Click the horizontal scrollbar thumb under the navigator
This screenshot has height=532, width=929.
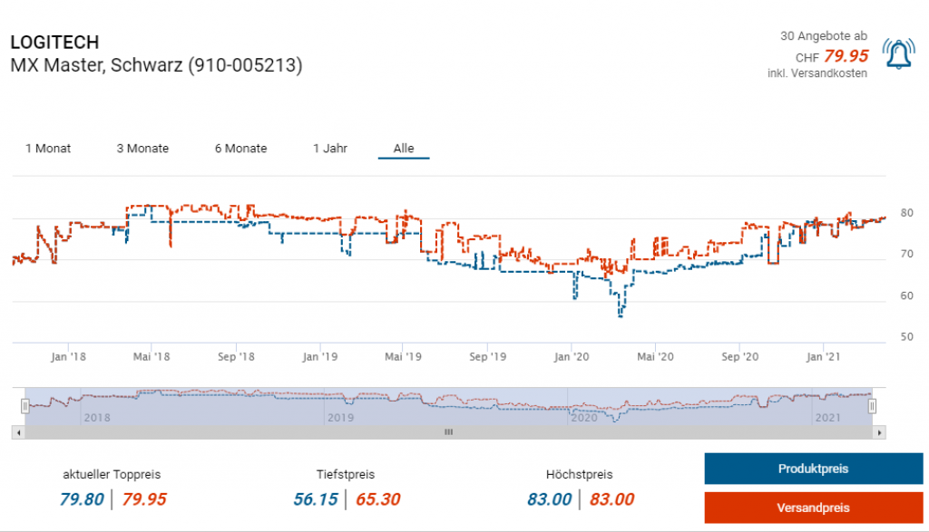[447, 433]
